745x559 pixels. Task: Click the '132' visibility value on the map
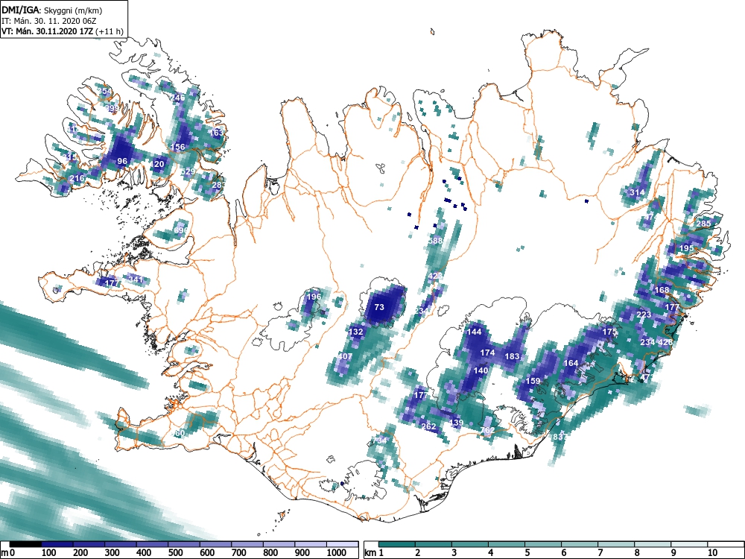356,332
